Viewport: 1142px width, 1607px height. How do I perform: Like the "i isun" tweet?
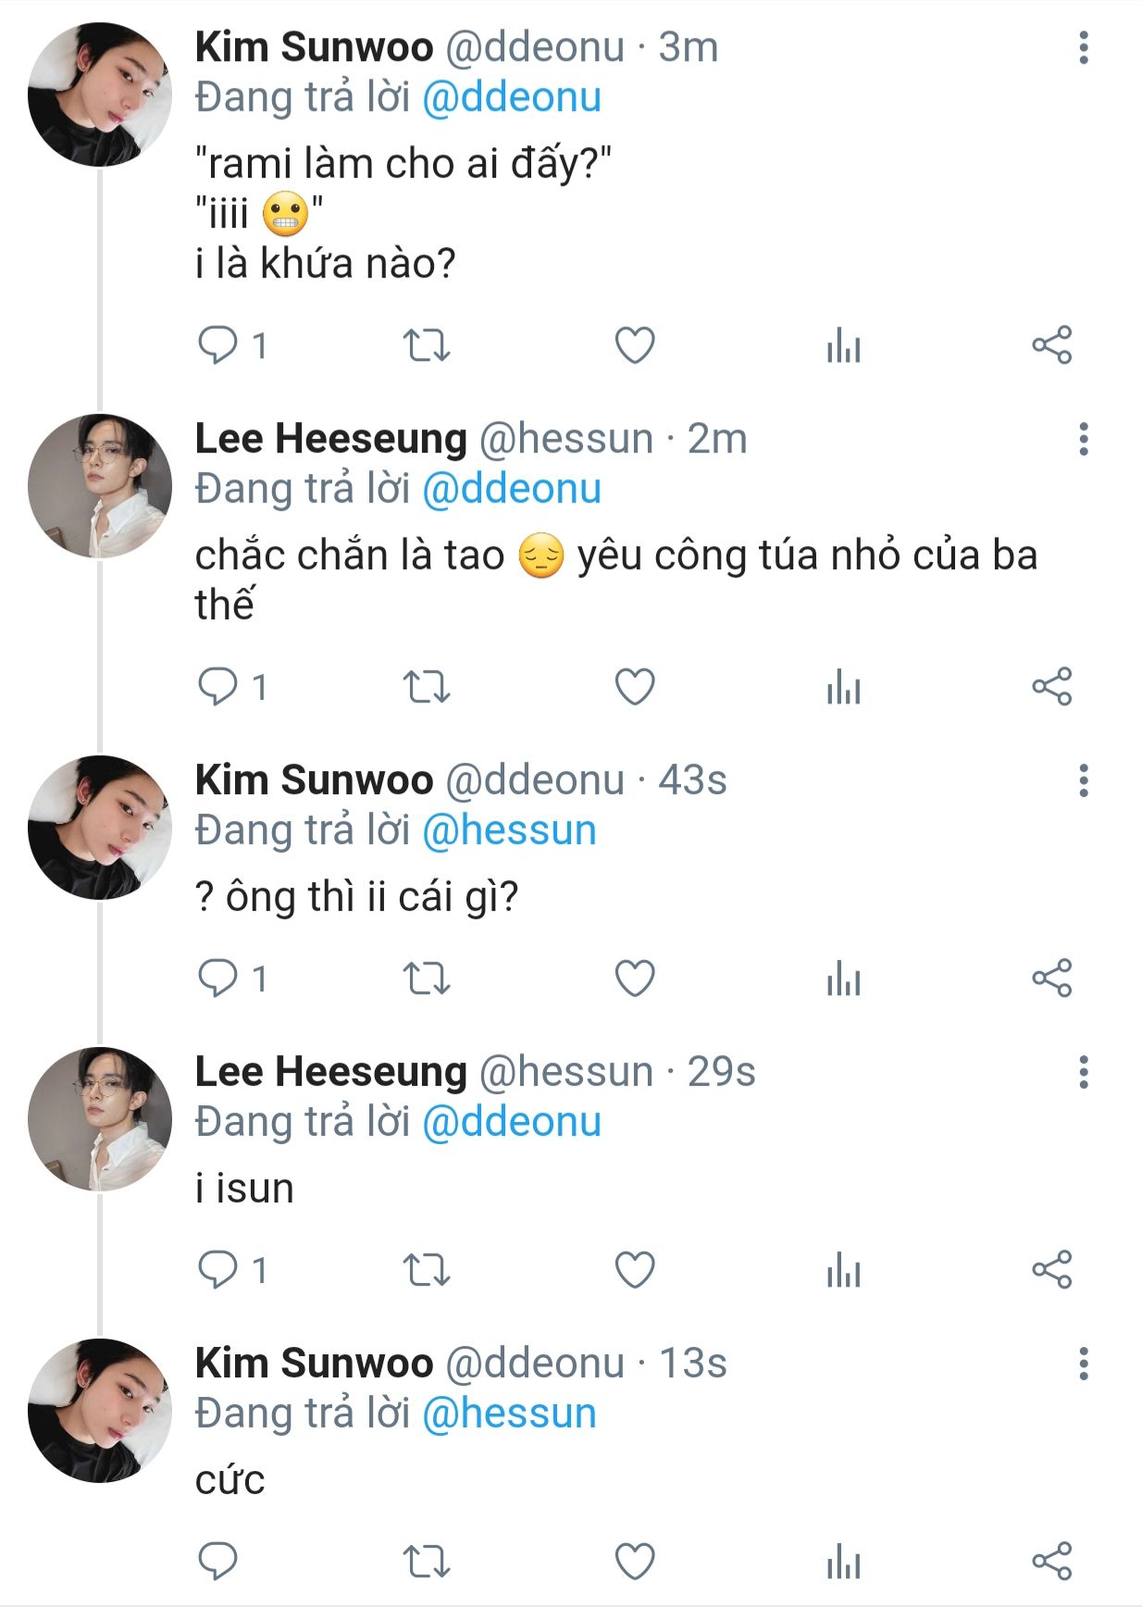click(635, 1270)
